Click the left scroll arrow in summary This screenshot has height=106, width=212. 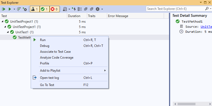[x=175, y=104]
